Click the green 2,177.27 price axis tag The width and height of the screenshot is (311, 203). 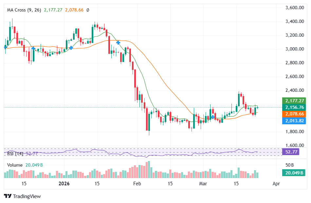pyautogui.click(x=294, y=101)
